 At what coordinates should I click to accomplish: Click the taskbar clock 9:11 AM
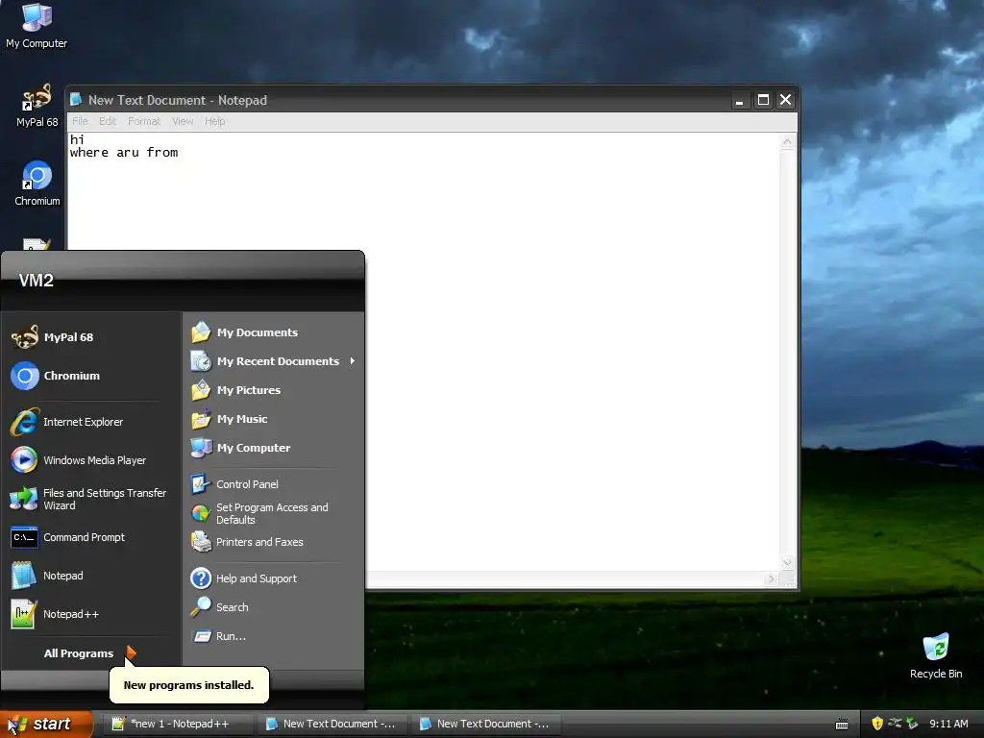point(948,724)
